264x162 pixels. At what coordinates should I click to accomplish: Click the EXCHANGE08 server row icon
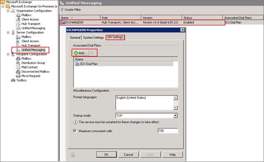point(63,23)
